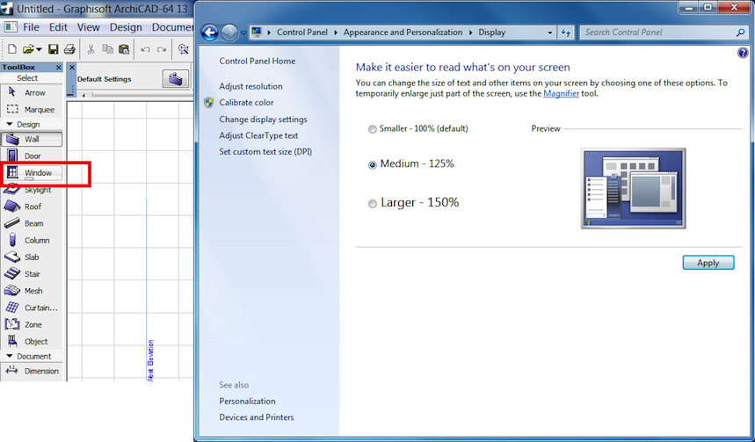Viewport: 755px width, 442px height.
Task: Click the Redo arrow icon
Action: 162,49
